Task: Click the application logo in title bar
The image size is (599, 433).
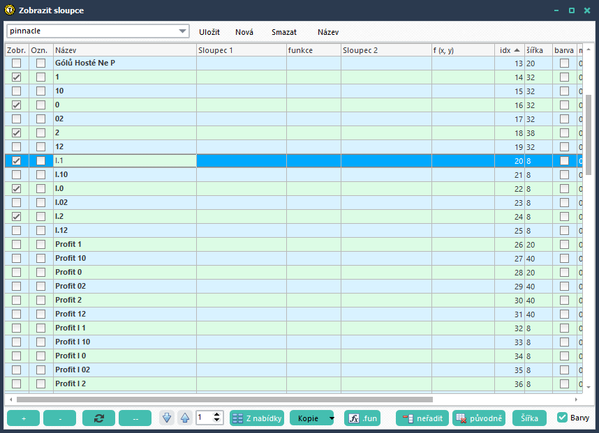Action: [x=10, y=10]
